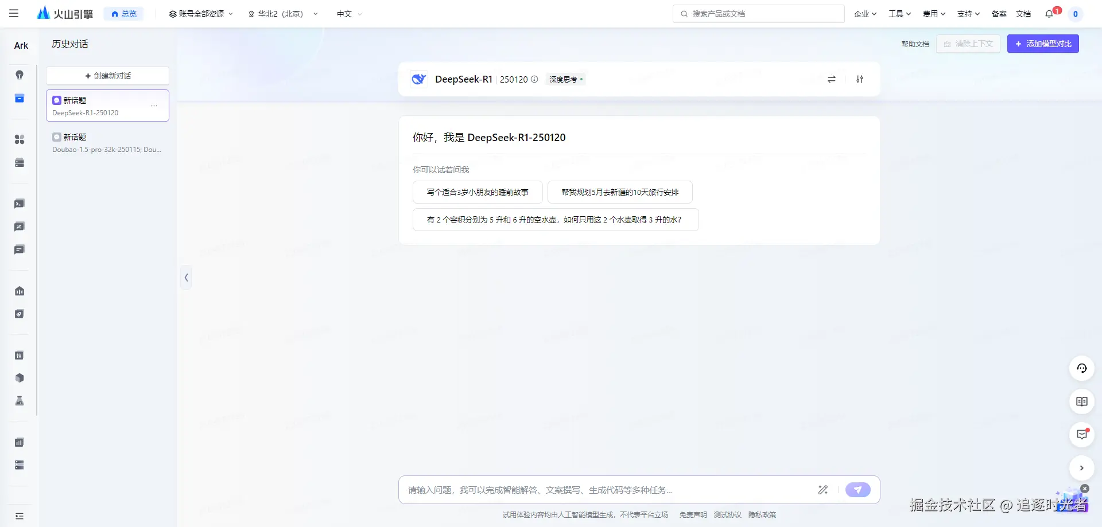This screenshot has height=527, width=1102.
Task: Select the DeepSeek-R1-250120 新话题 conversation
Action: click(107, 106)
